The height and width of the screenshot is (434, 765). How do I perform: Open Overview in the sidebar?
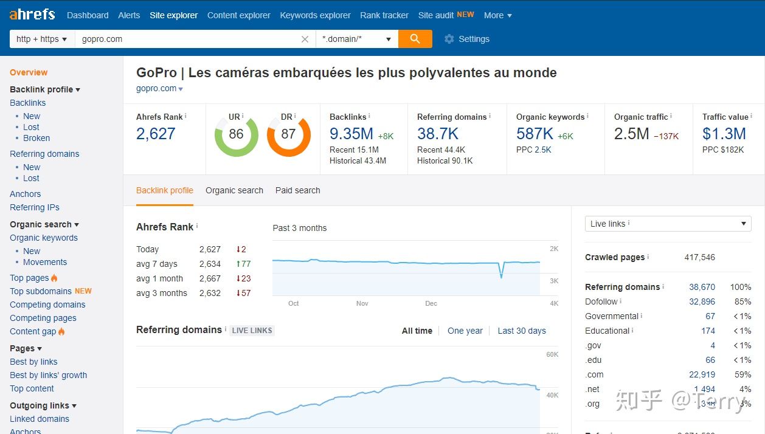(29, 72)
